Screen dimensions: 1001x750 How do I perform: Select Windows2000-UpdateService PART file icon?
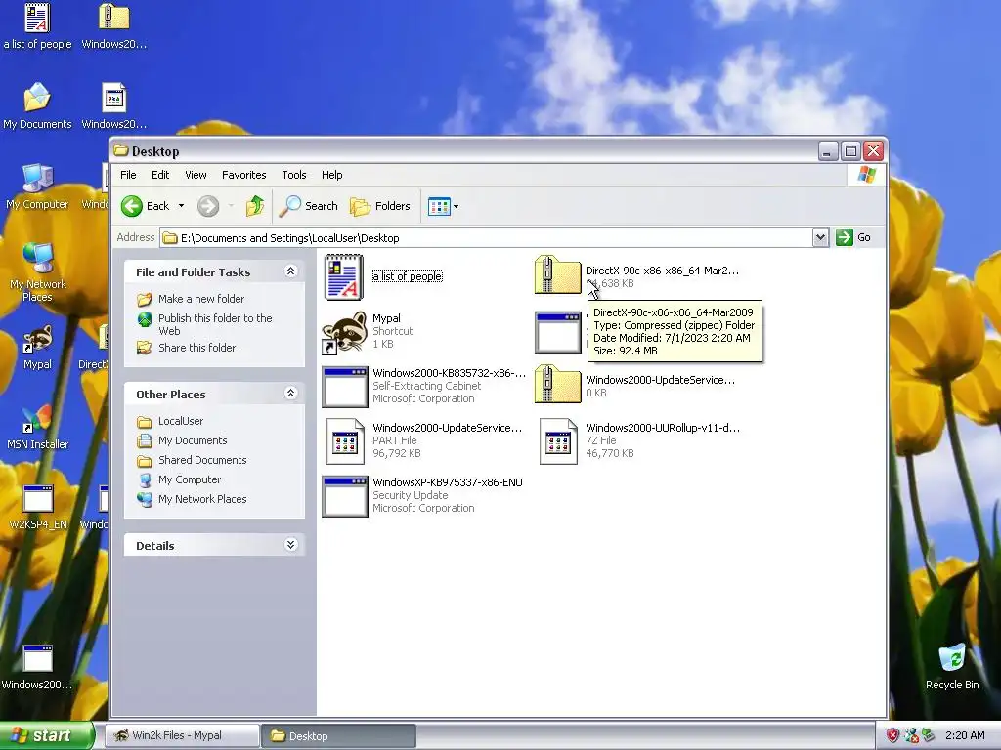coord(345,440)
